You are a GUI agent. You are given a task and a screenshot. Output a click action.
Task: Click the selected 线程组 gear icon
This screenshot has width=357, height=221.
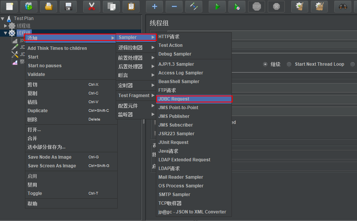[x=12, y=33]
